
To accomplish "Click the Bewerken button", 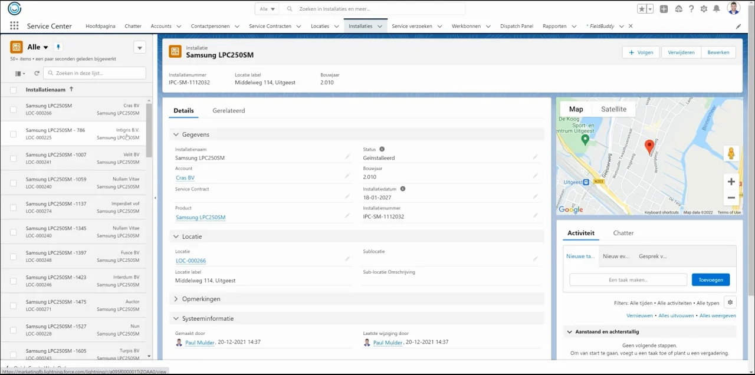I will pos(718,52).
